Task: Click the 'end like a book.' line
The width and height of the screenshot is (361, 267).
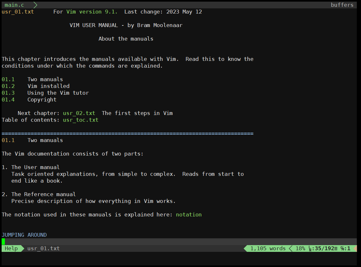Action: pyautogui.click(x=37, y=181)
